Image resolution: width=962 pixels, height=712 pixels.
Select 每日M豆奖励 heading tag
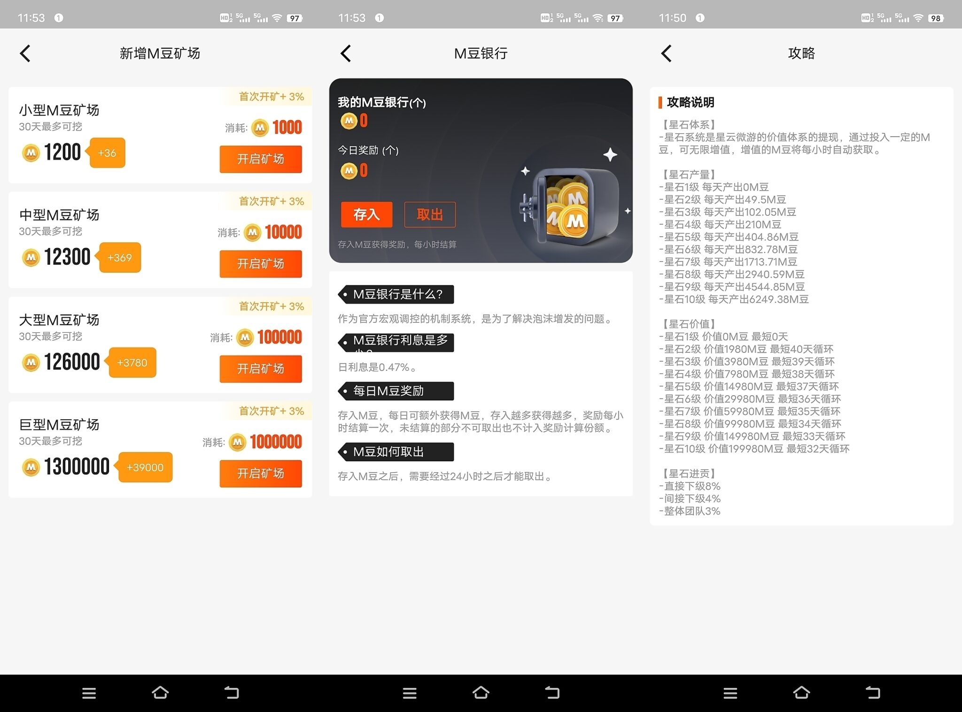pyautogui.click(x=396, y=391)
